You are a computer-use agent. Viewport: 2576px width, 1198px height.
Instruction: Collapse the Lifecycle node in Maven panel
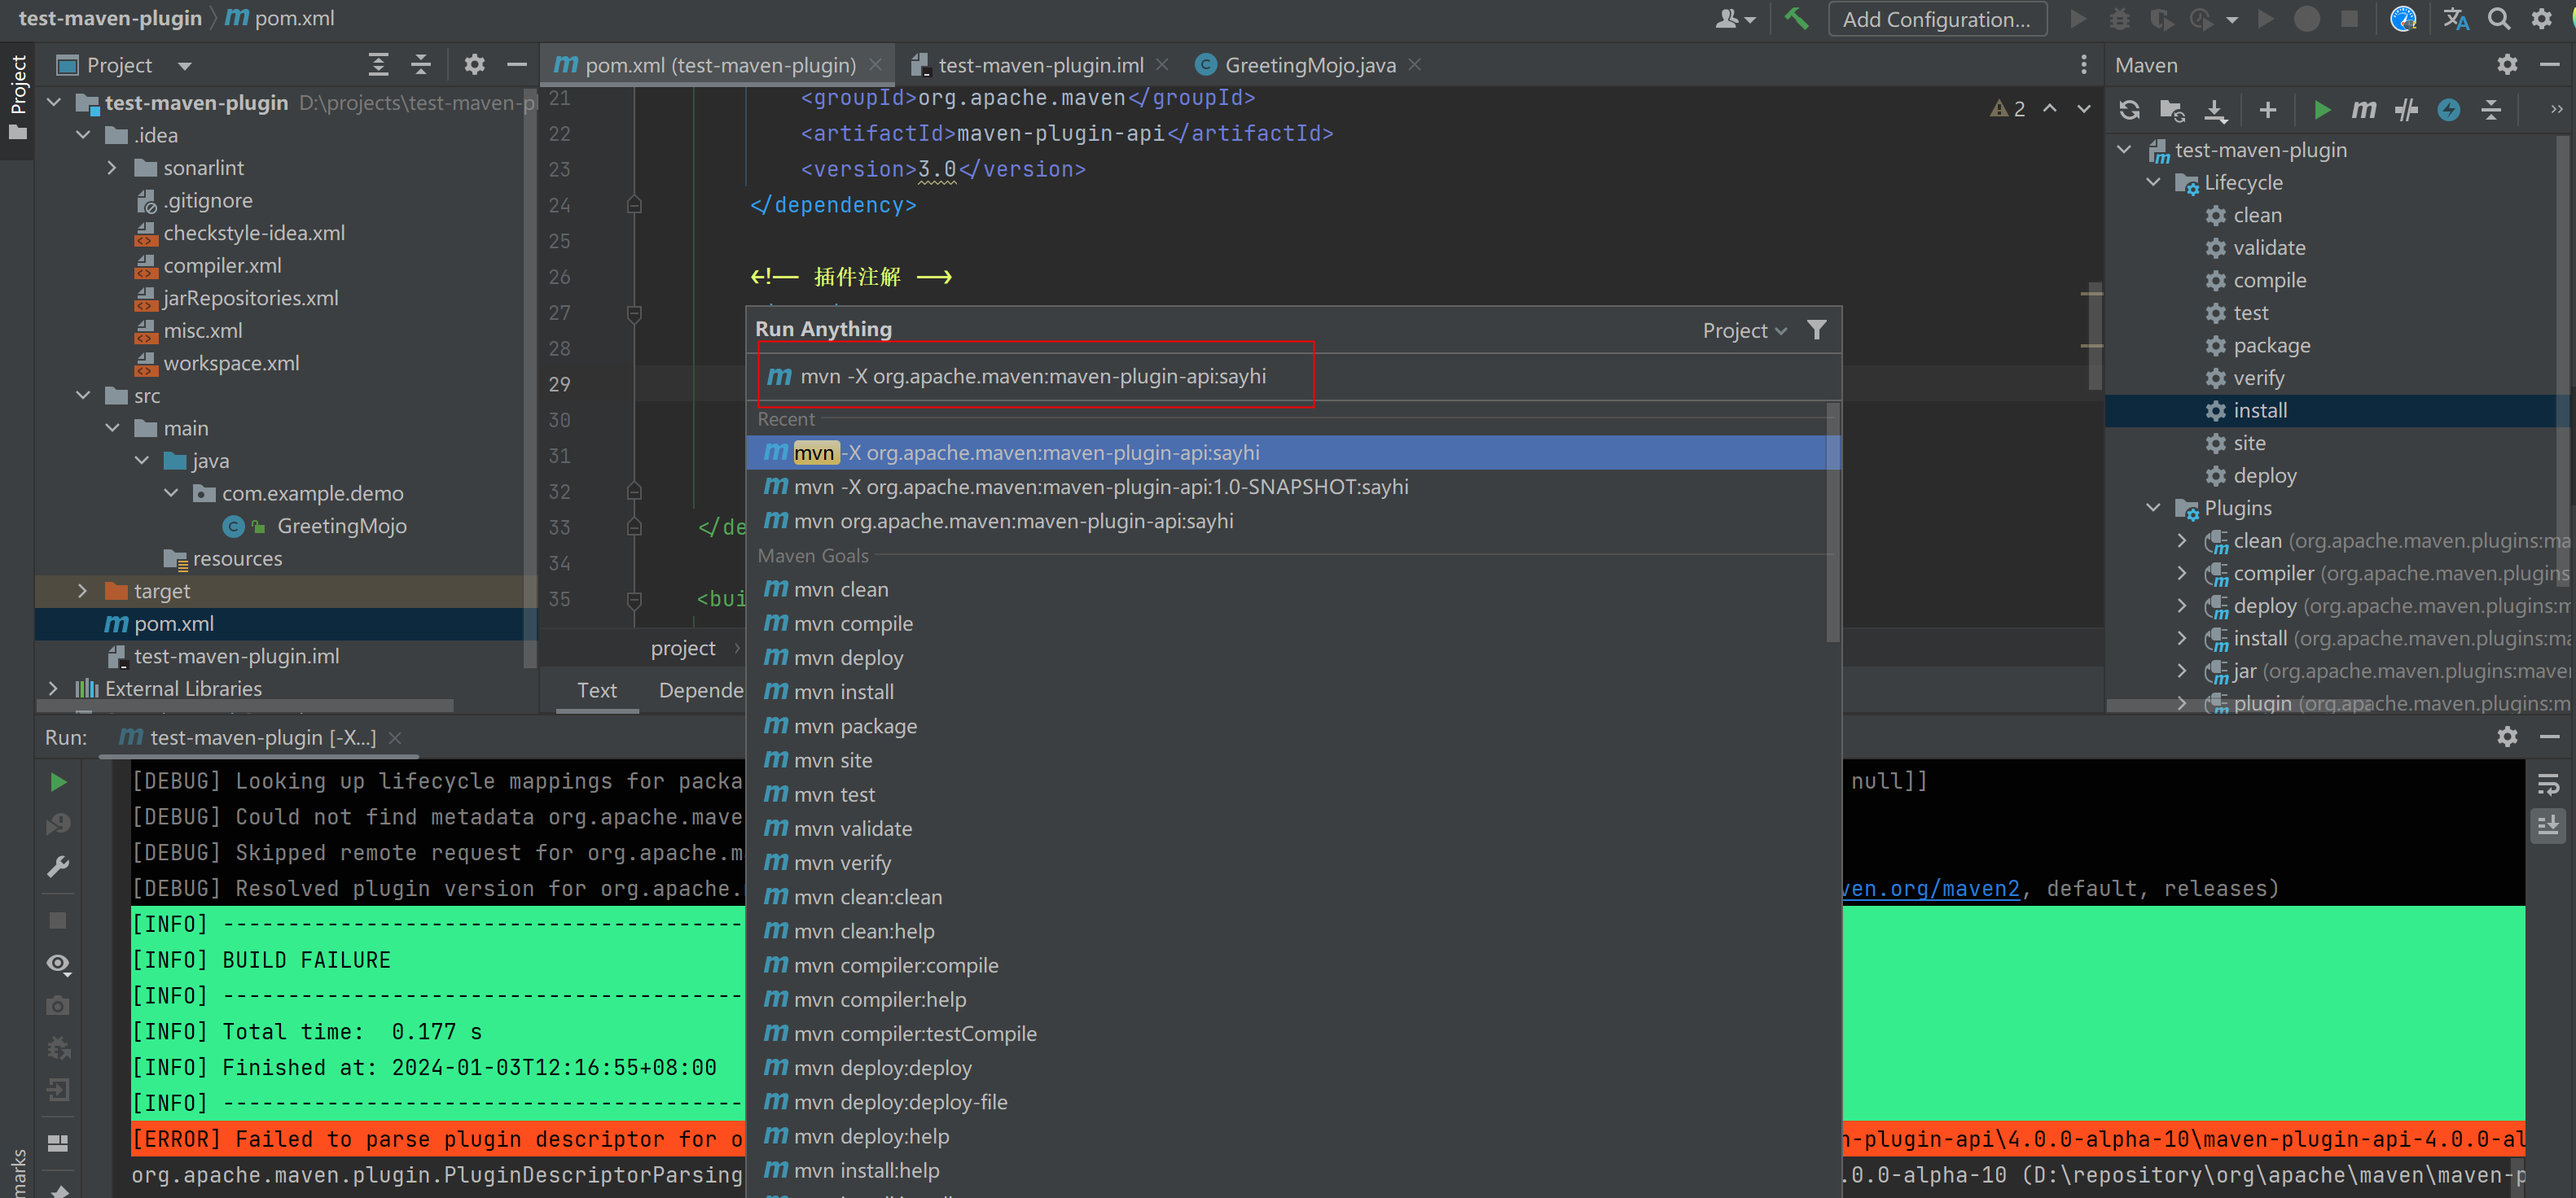pos(2152,181)
